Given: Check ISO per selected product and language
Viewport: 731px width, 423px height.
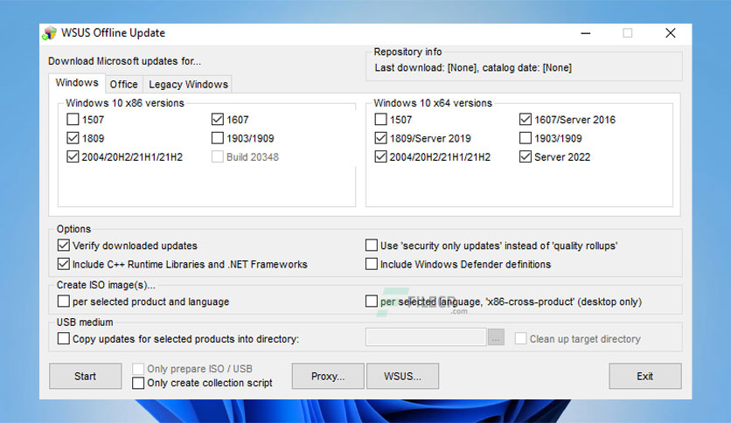Looking at the screenshot, I should 64,301.
